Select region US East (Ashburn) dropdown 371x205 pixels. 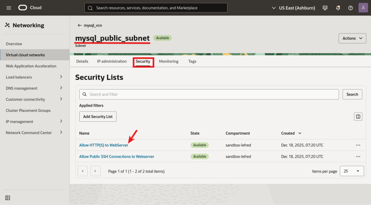(293, 8)
